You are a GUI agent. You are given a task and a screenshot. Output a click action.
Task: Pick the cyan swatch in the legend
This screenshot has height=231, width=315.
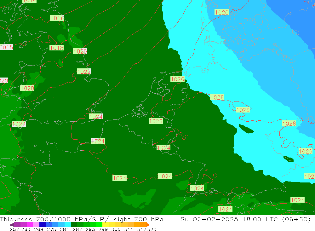(68, 225)
